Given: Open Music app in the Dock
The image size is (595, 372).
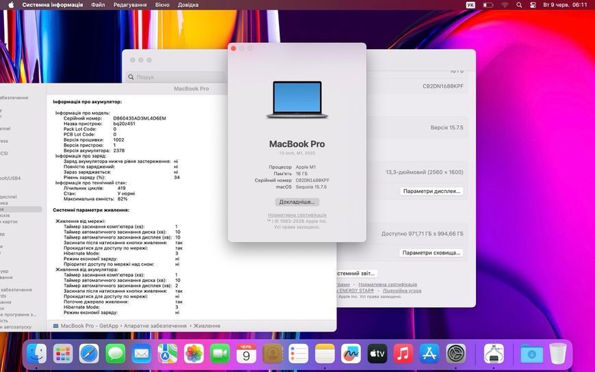Looking at the screenshot, I should [x=404, y=354].
